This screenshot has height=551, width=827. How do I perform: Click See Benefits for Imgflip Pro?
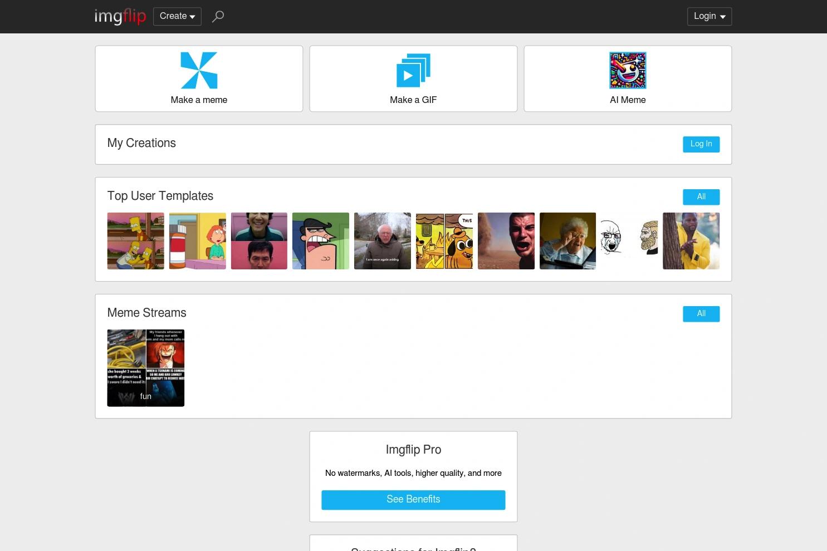[413, 500]
